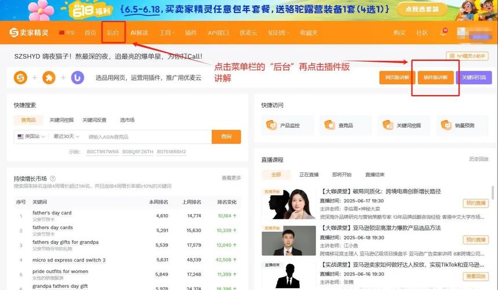498x290 pixels.
Task: Click keyword 'fathers day cards'
Action: [52, 227]
